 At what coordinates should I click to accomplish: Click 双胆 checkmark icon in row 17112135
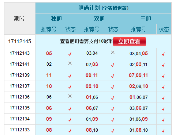pos(113,109)
